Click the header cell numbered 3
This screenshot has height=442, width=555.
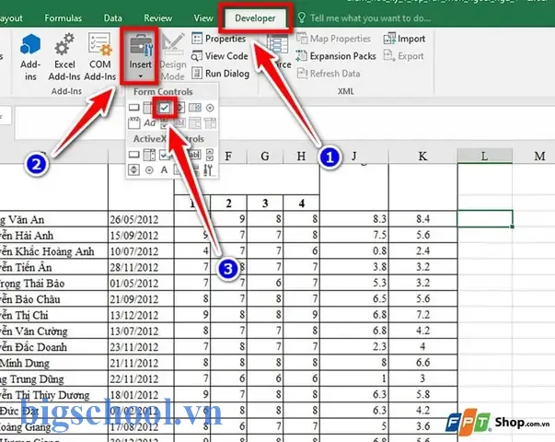(265, 203)
